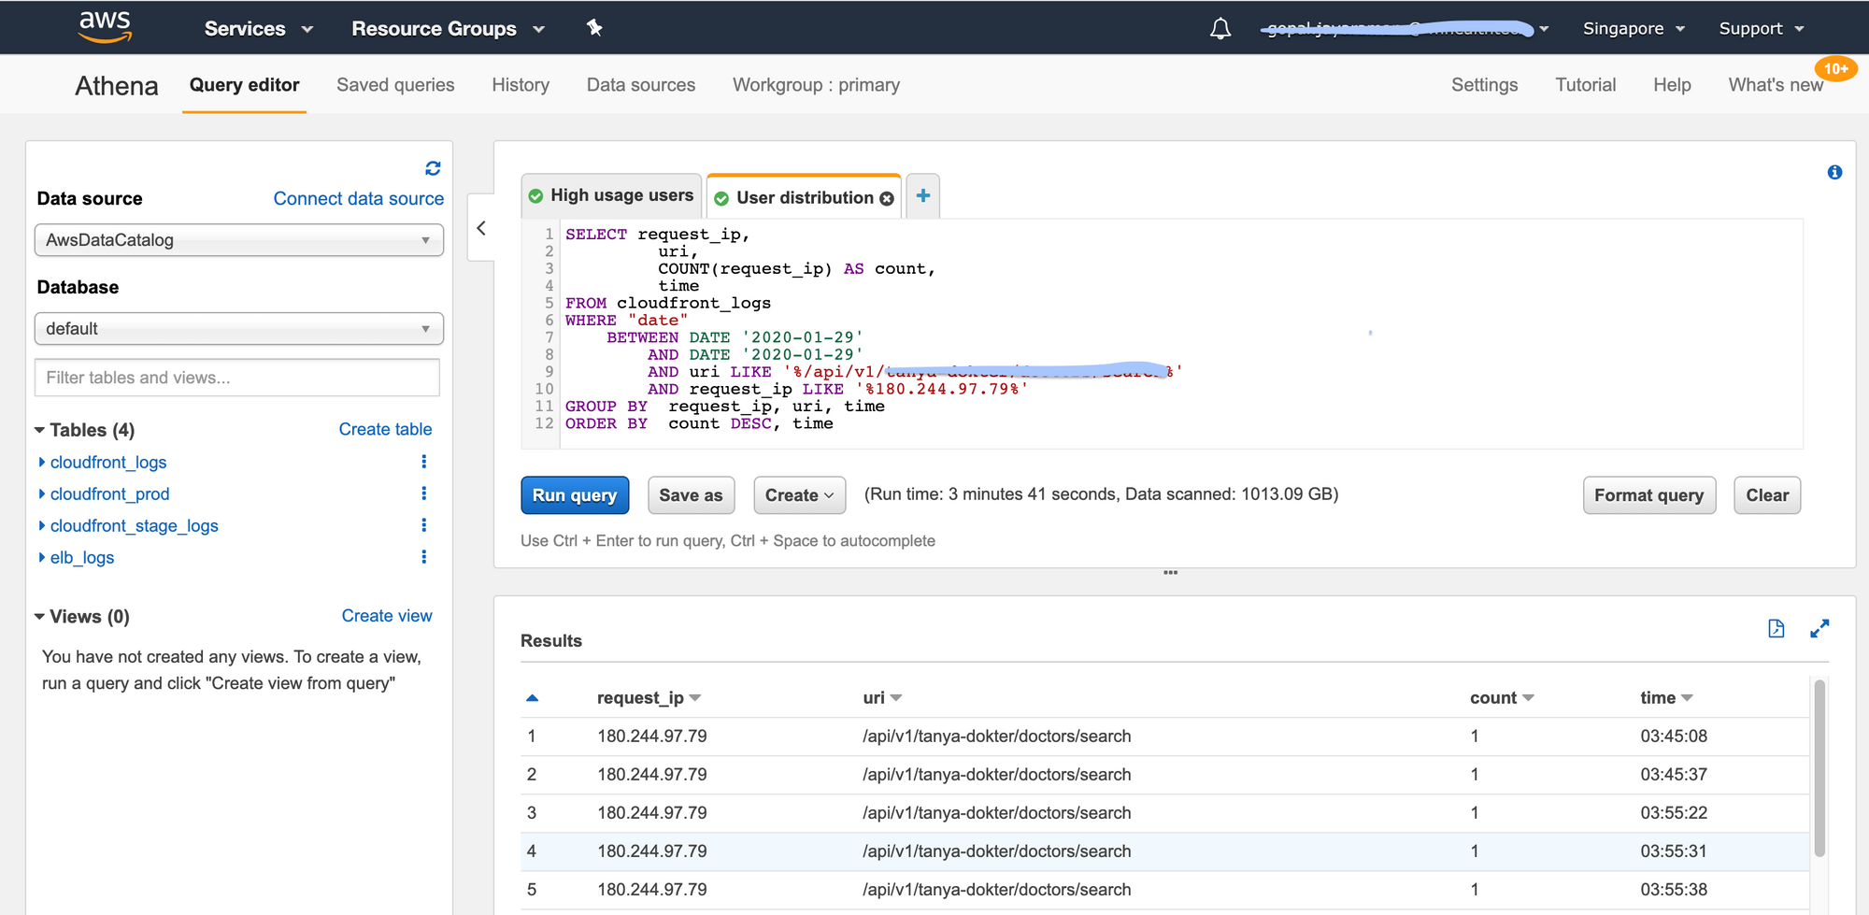Click the Create view link
The width and height of the screenshot is (1869, 915).
pyautogui.click(x=387, y=616)
